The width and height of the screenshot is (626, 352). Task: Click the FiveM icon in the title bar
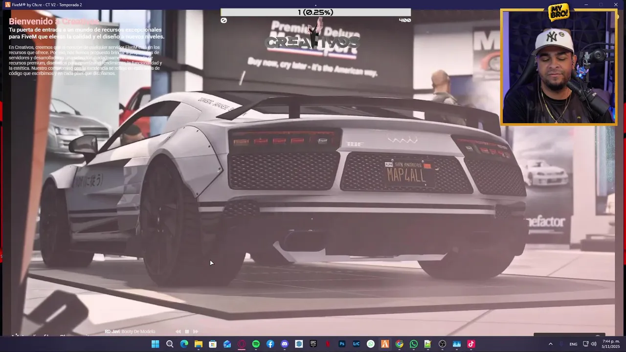(x=7, y=5)
